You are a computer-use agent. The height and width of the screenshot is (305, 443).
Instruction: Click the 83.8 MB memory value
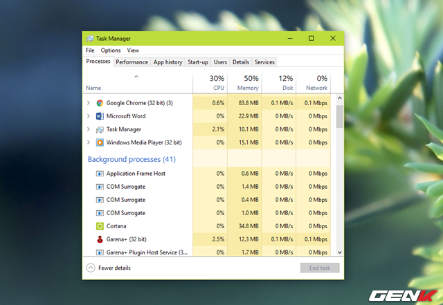click(248, 103)
